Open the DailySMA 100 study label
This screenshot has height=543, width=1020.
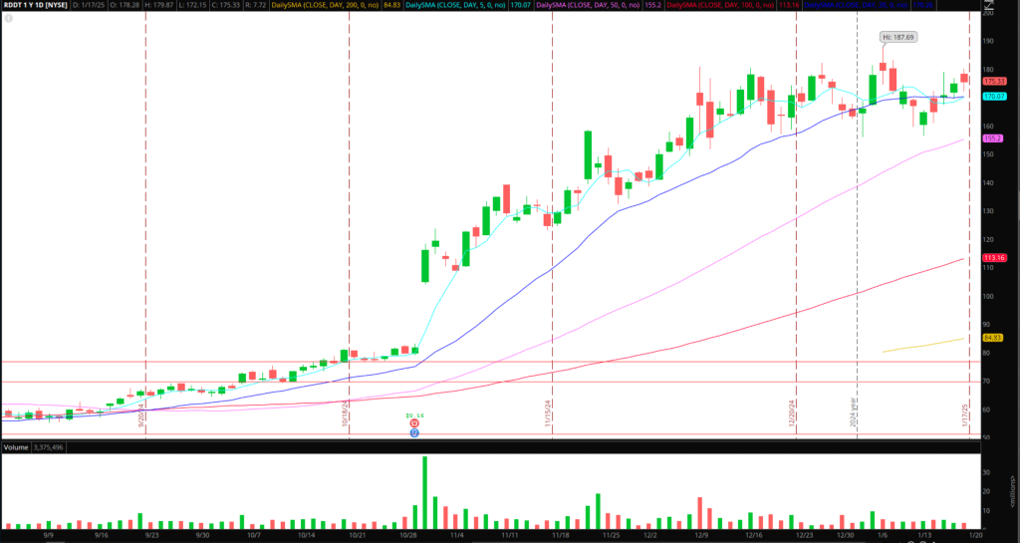721,5
